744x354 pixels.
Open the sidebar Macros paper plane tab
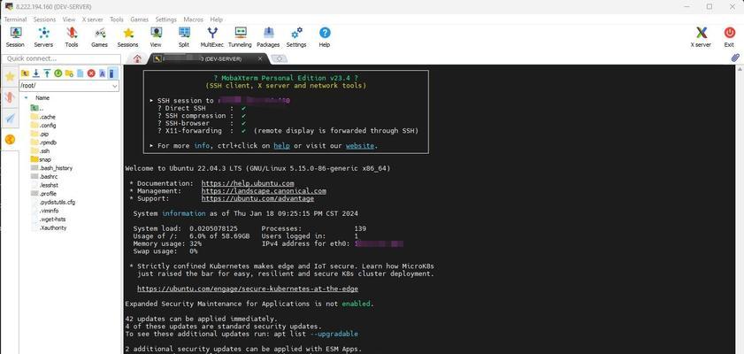click(10, 119)
